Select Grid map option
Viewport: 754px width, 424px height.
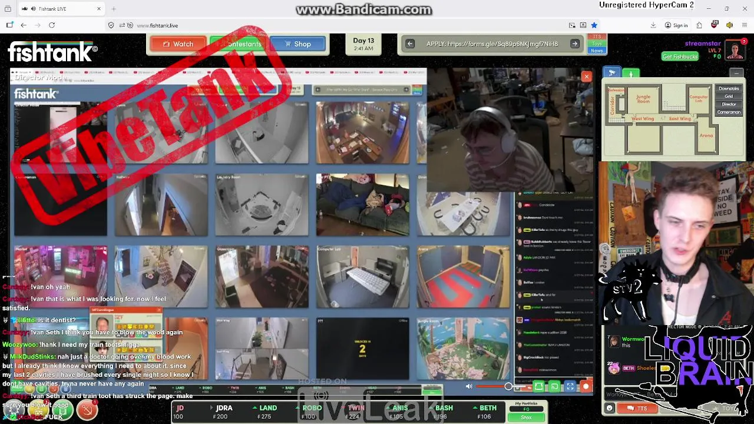click(x=729, y=96)
